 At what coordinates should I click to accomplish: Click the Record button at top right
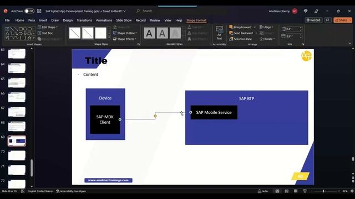(313, 20)
